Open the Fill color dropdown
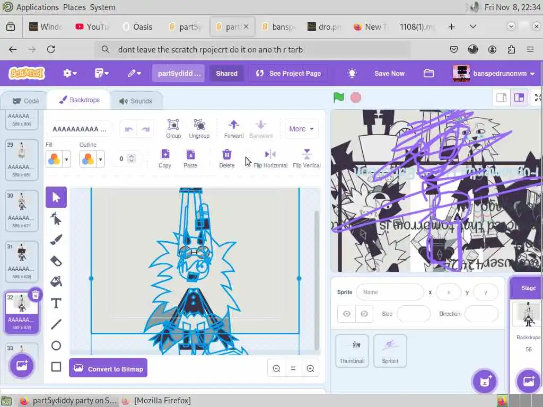The image size is (543, 407). coord(66,159)
